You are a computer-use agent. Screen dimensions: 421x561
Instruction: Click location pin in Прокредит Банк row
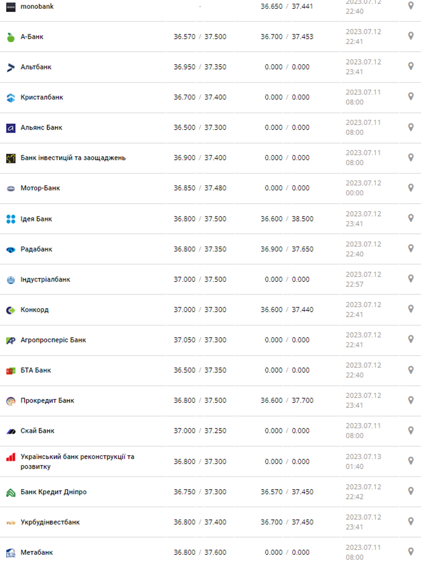[411, 400]
